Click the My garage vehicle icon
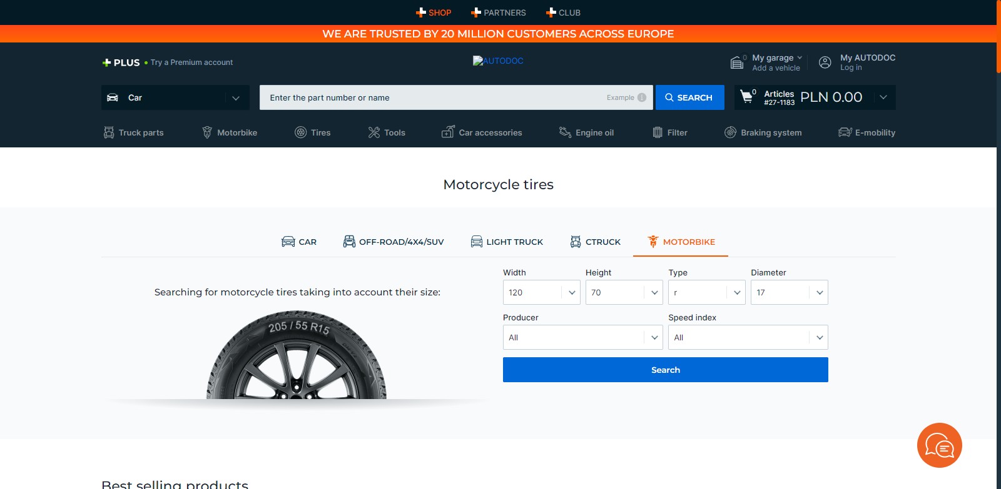Viewport: 1001px width, 489px height. coord(737,62)
